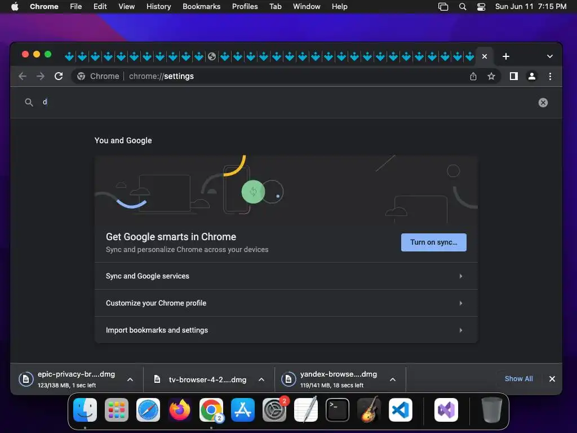Viewport: 577px width, 433px height.
Task: Open the File menu
Action: coord(76,6)
